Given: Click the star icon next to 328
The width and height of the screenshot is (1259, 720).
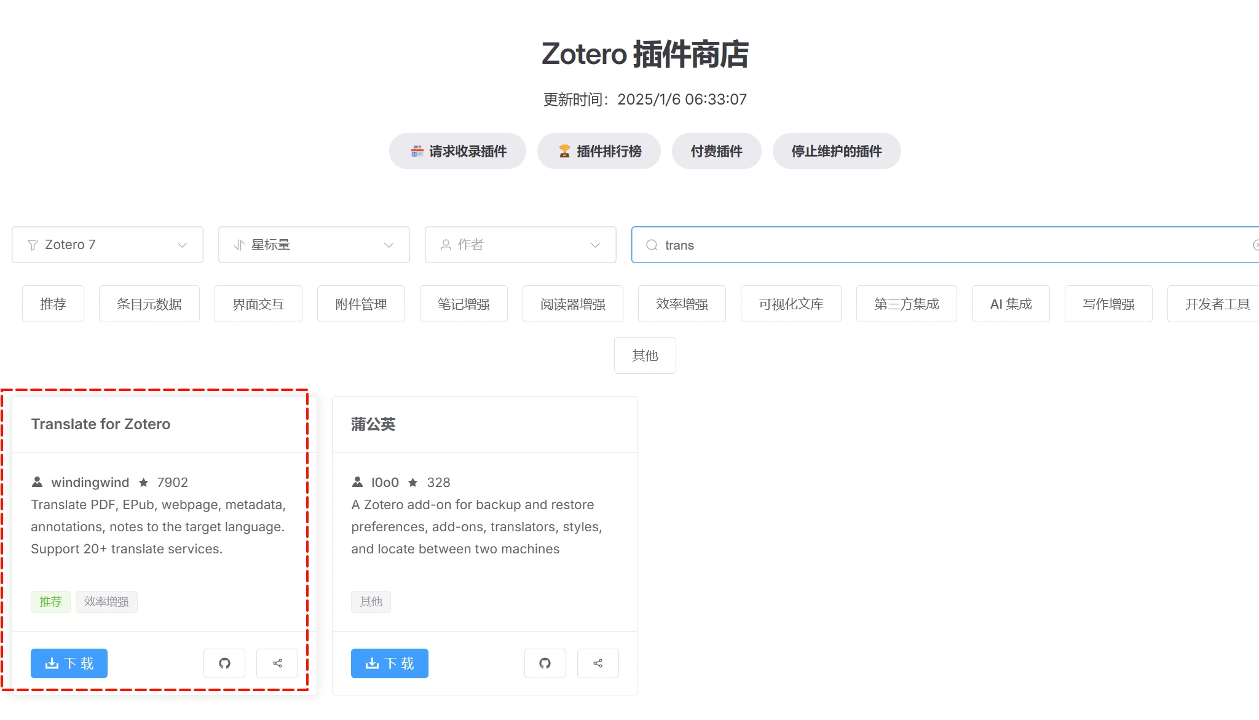Looking at the screenshot, I should coord(413,483).
